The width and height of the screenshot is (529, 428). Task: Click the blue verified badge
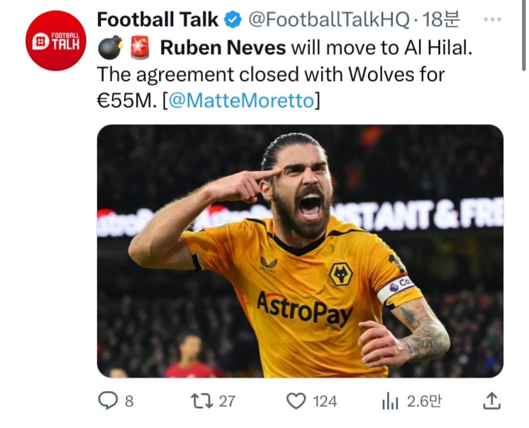(234, 20)
